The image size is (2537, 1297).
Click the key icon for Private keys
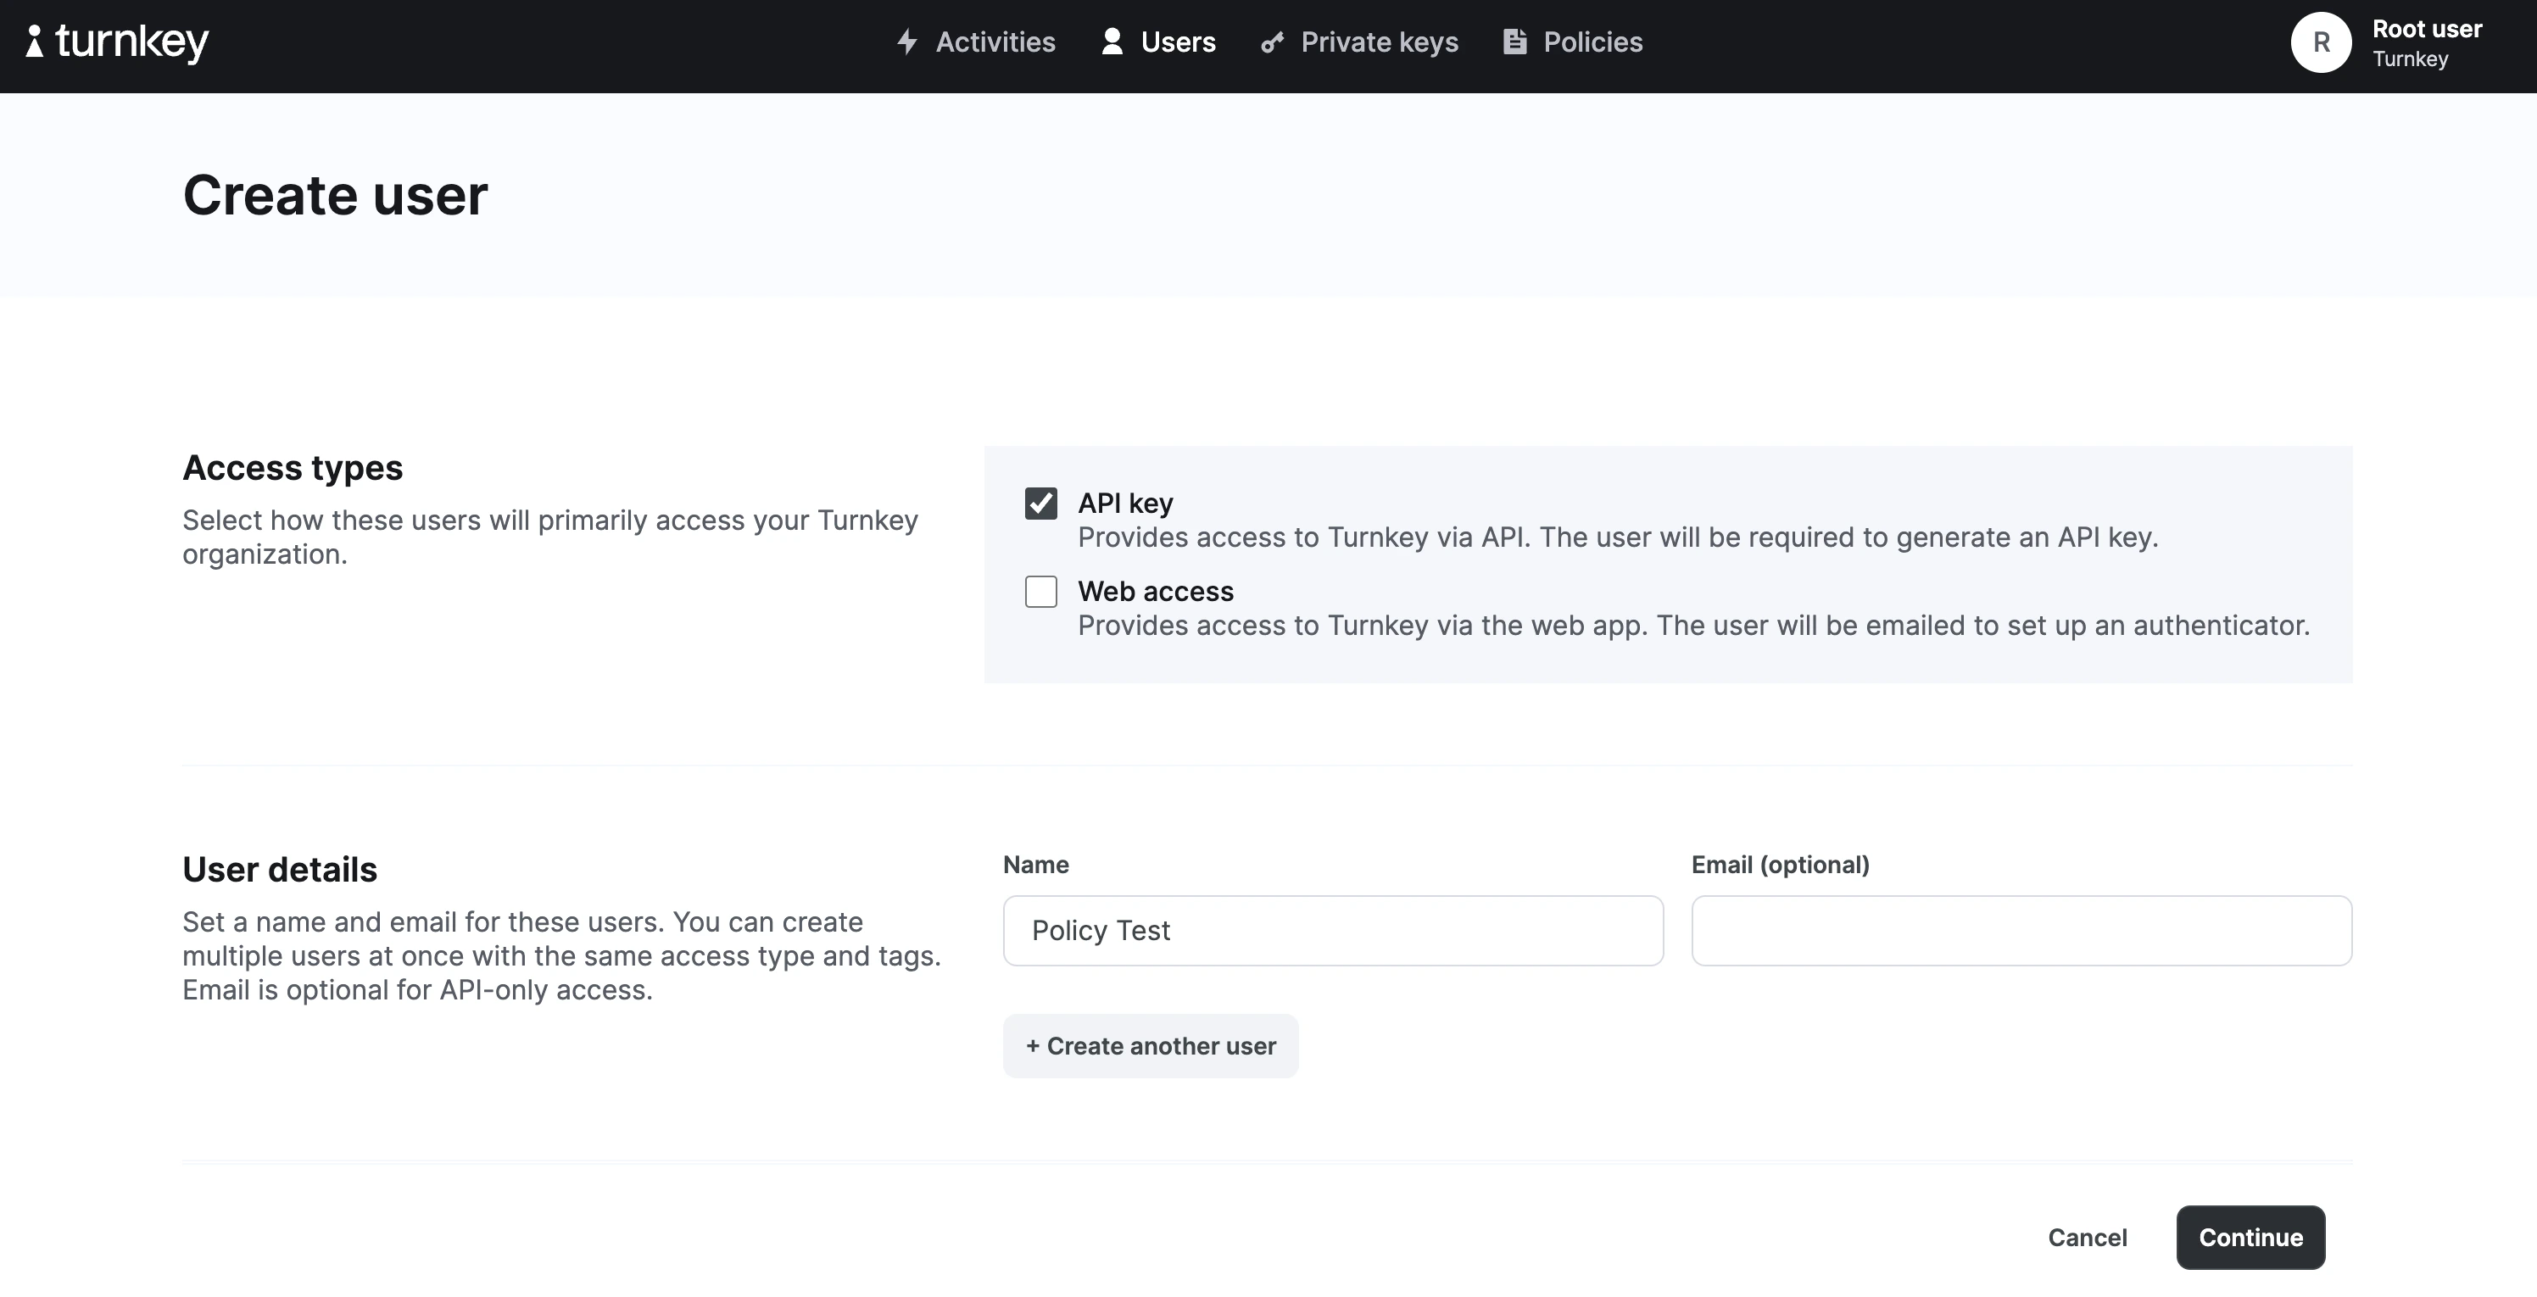1273,42
